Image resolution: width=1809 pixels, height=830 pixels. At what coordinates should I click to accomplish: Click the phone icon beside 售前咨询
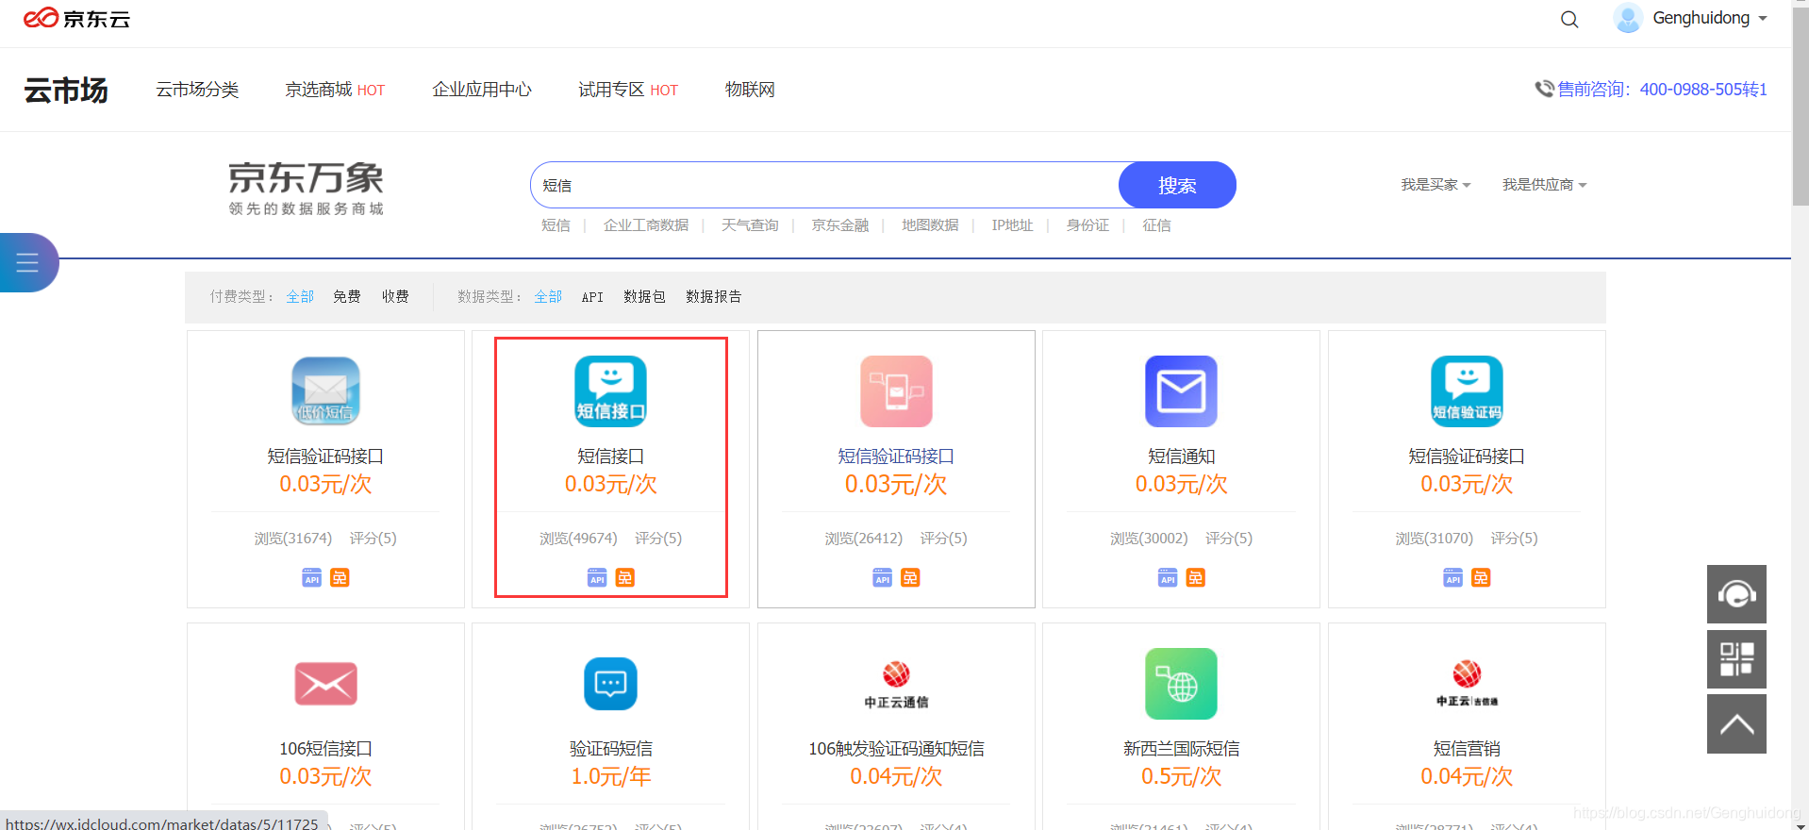1544,89
